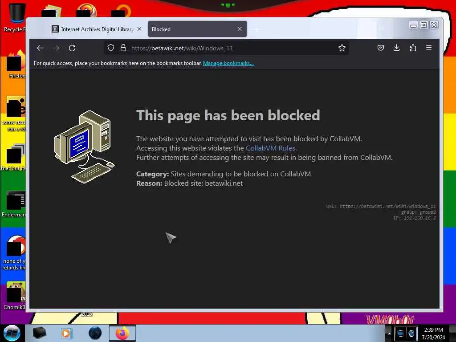Open tracking protection shield icon
The height and width of the screenshot is (342, 456).
click(x=111, y=48)
